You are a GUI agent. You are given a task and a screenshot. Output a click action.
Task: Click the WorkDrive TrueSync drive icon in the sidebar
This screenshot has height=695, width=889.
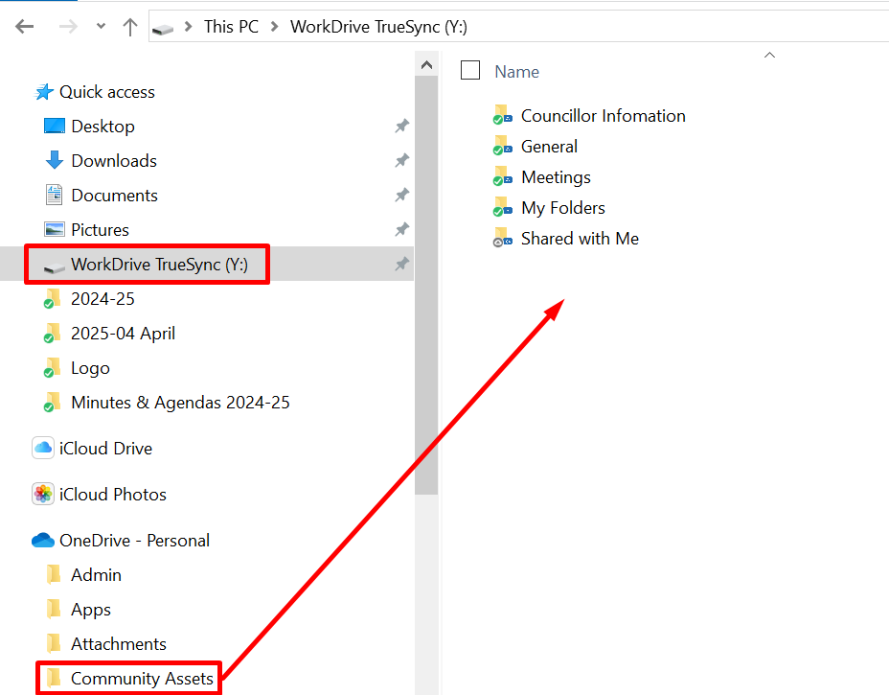point(55,266)
